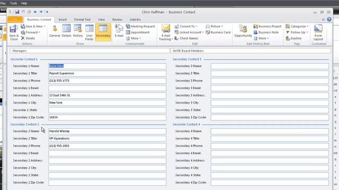Click the Secondary 1 Zip Code field
Viewport: 339px width, 190px height.
pos(107,117)
